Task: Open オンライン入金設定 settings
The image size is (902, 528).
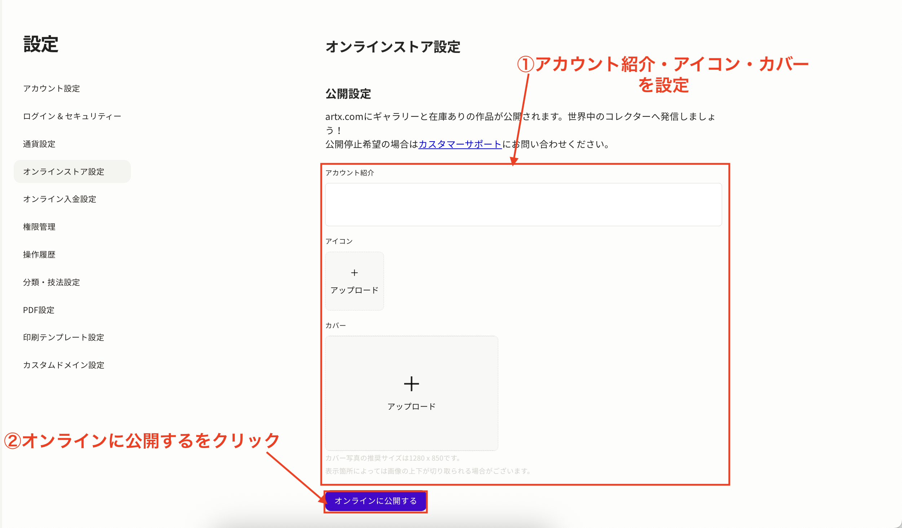Action: pyautogui.click(x=59, y=199)
